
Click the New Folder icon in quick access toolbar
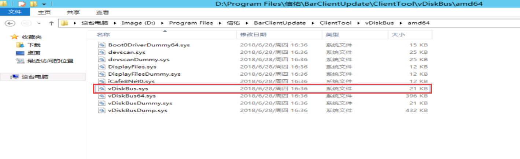pyautogui.click(x=33, y=4)
